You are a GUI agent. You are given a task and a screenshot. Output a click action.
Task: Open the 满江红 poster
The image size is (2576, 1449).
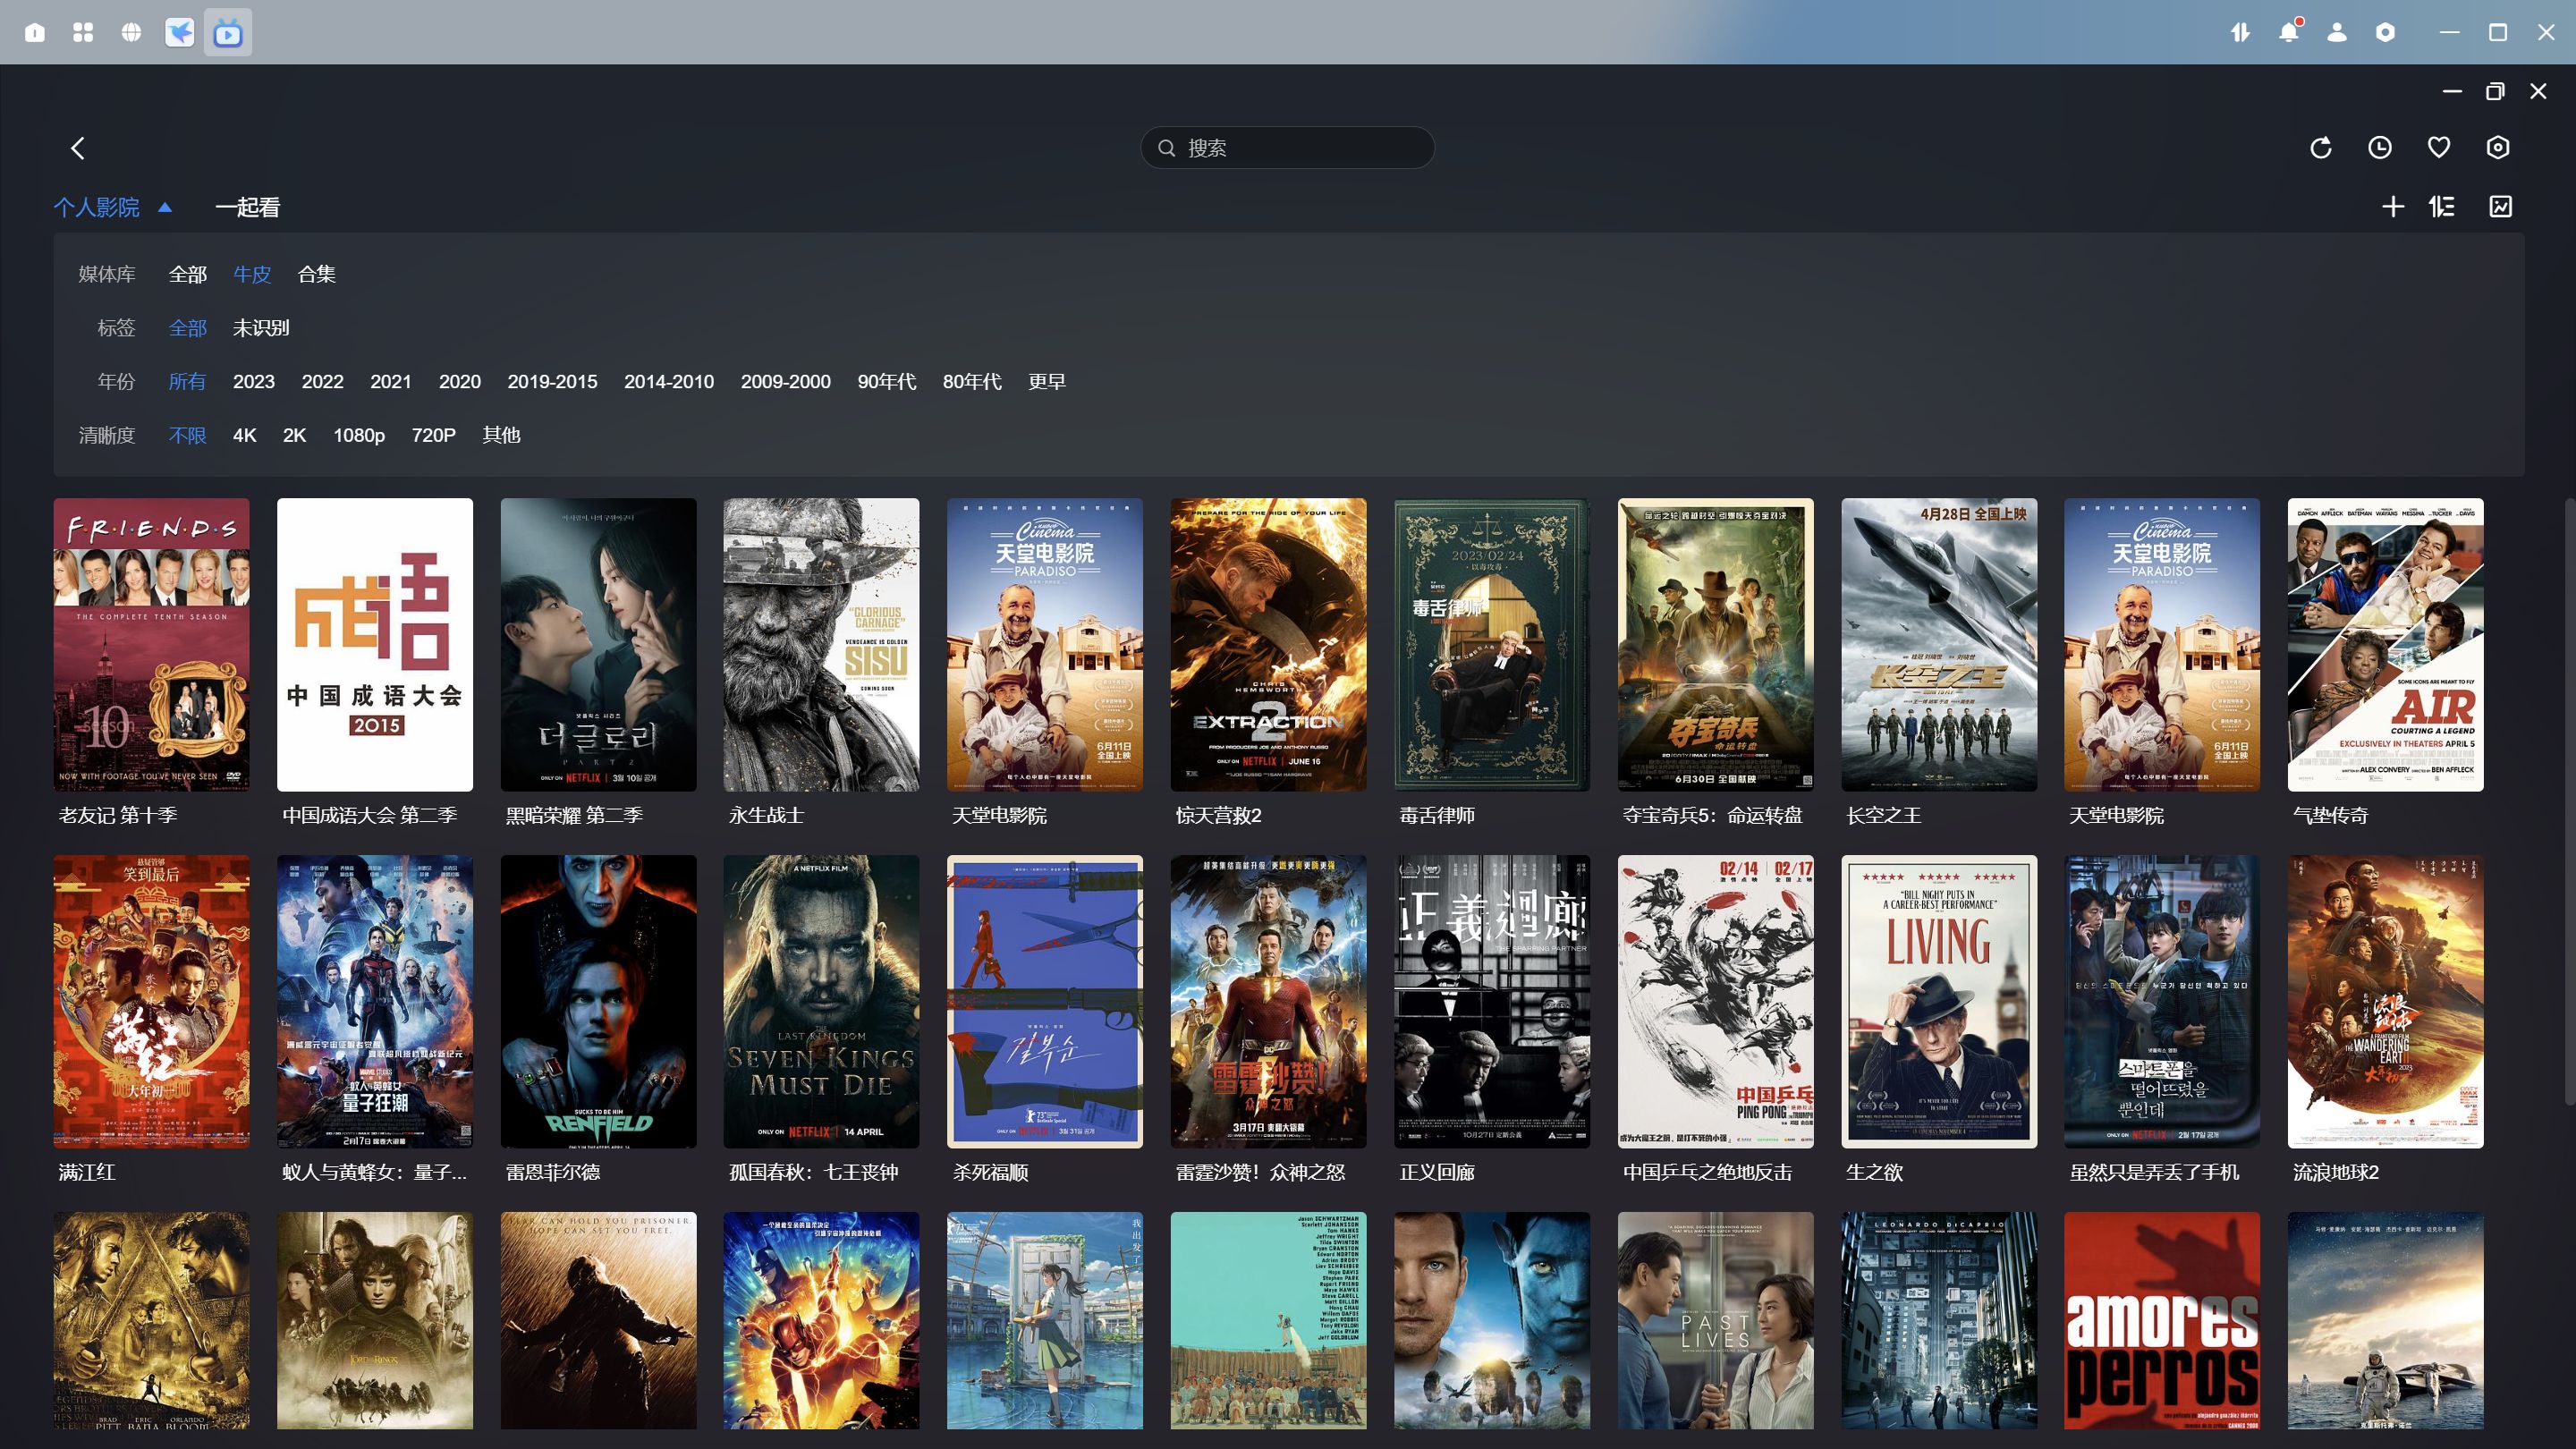click(x=151, y=1002)
